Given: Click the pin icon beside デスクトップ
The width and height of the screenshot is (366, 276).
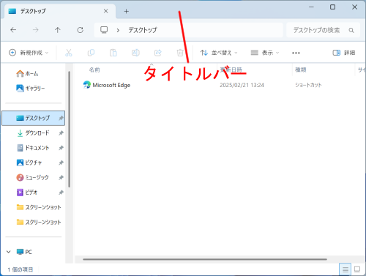Looking at the screenshot, I should point(61,119).
